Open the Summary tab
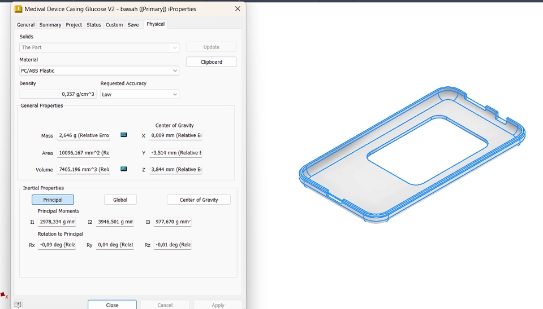 (50, 25)
